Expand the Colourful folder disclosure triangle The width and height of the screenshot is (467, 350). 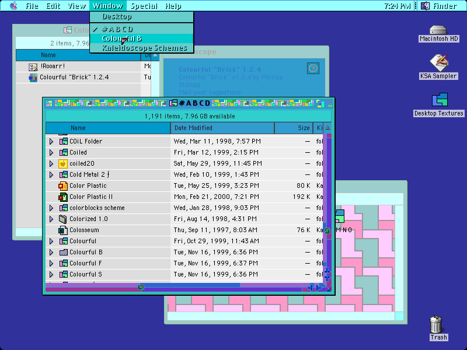pyautogui.click(x=51, y=241)
